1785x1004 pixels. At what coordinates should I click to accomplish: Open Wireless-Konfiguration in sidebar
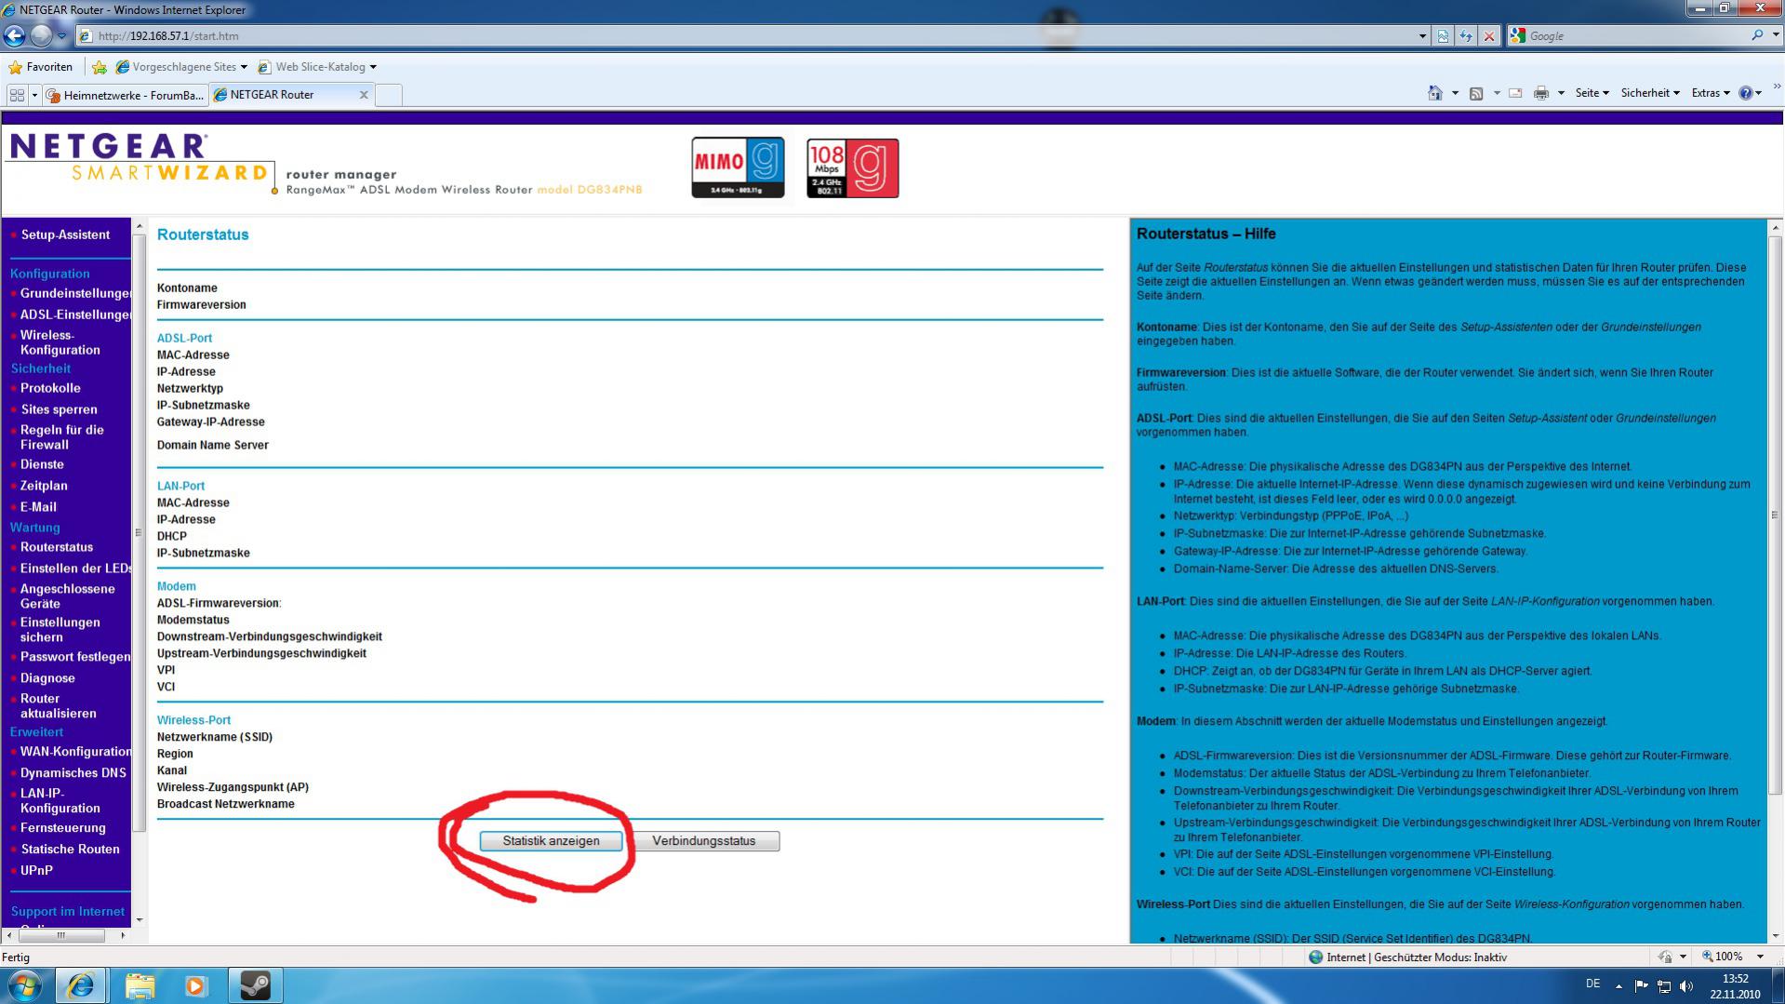60,343
